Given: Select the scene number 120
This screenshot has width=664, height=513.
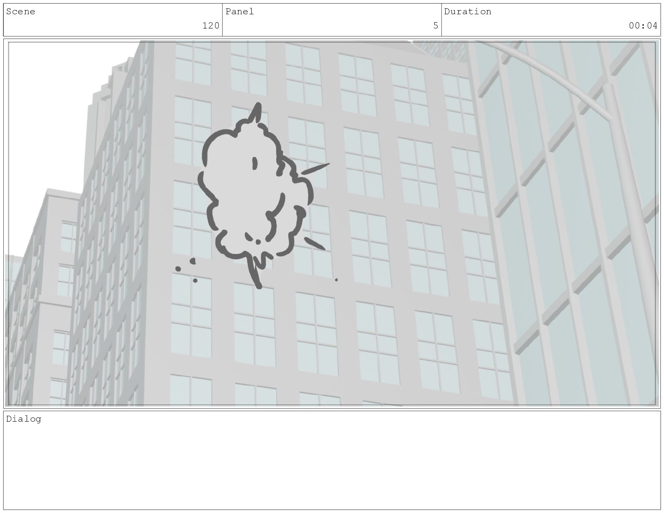Looking at the screenshot, I should tap(211, 26).
